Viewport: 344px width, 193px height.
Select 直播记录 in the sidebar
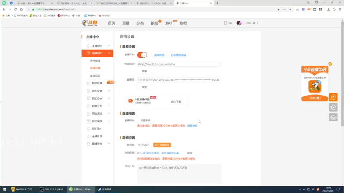pyautogui.click(x=95, y=76)
